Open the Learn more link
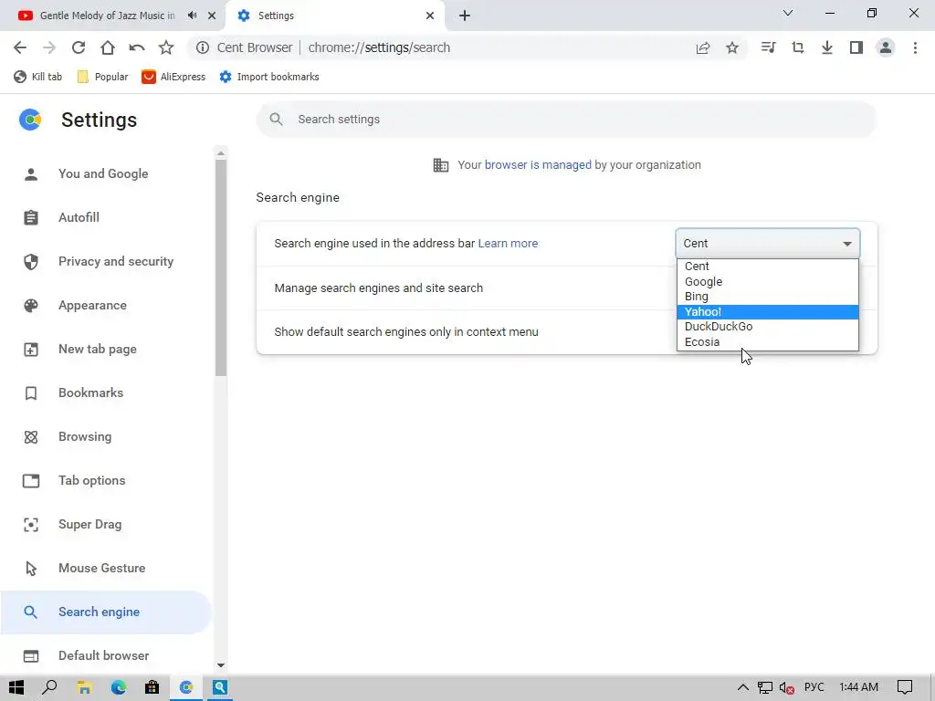The height and width of the screenshot is (701, 935). tap(508, 243)
